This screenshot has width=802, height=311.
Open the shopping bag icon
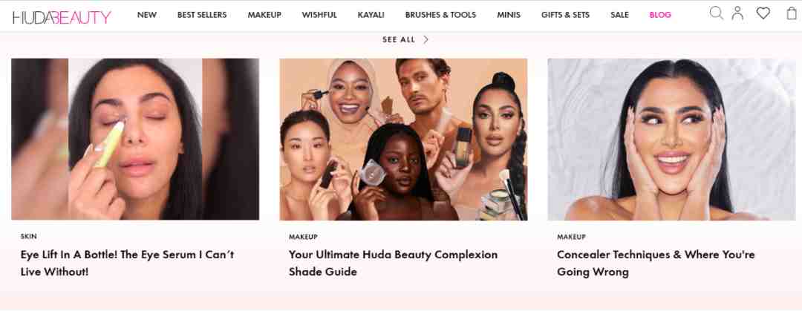(x=792, y=13)
